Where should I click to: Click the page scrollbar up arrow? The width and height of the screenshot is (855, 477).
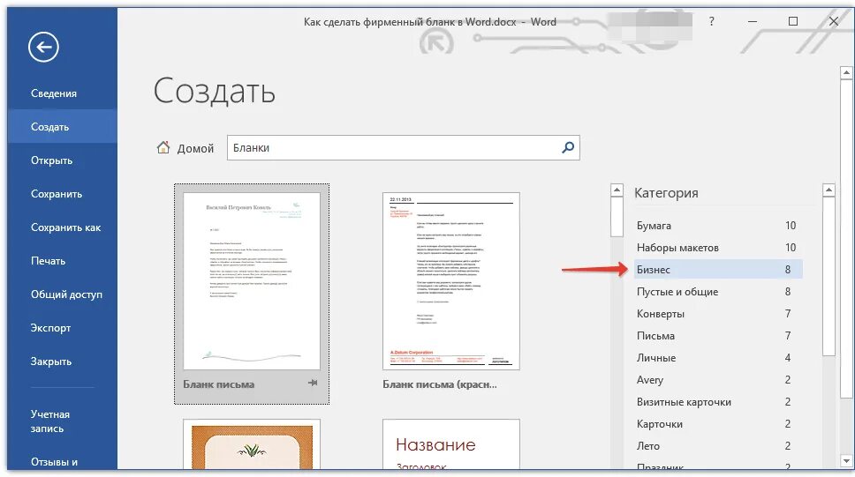(846, 72)
